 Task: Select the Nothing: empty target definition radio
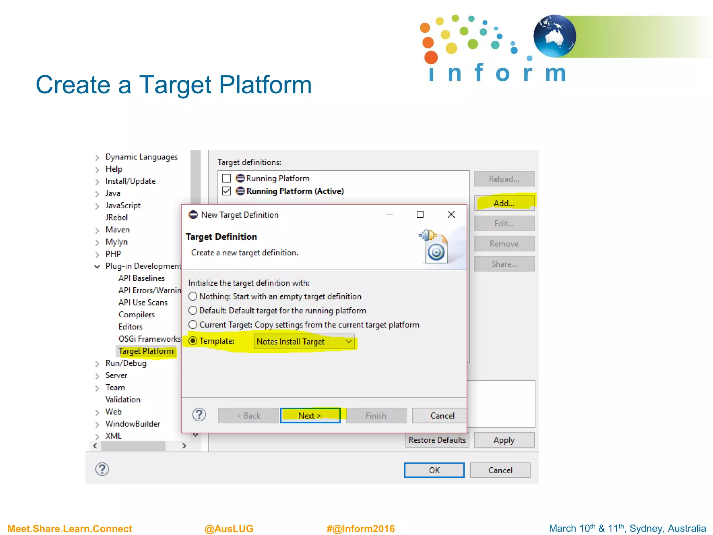point(193,296)
